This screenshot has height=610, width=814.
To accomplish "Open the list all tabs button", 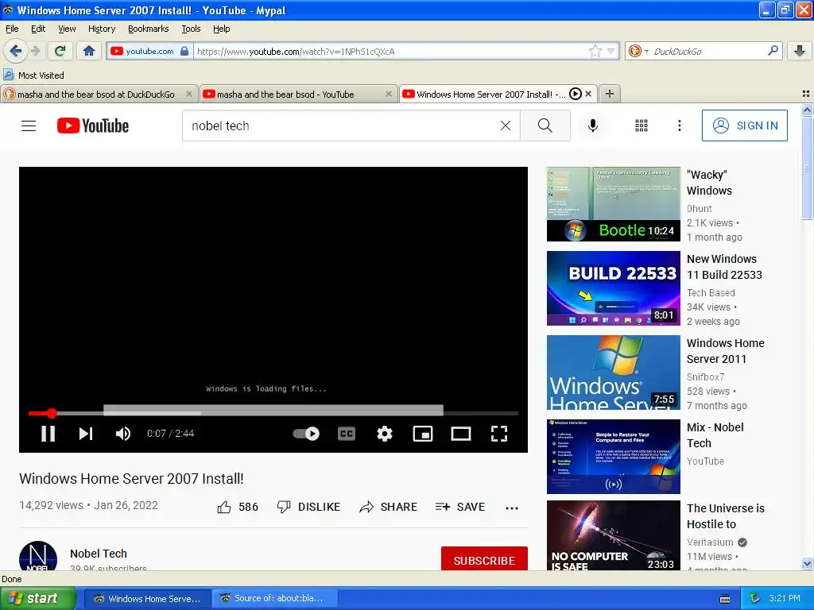I will (x=806, y=94).
